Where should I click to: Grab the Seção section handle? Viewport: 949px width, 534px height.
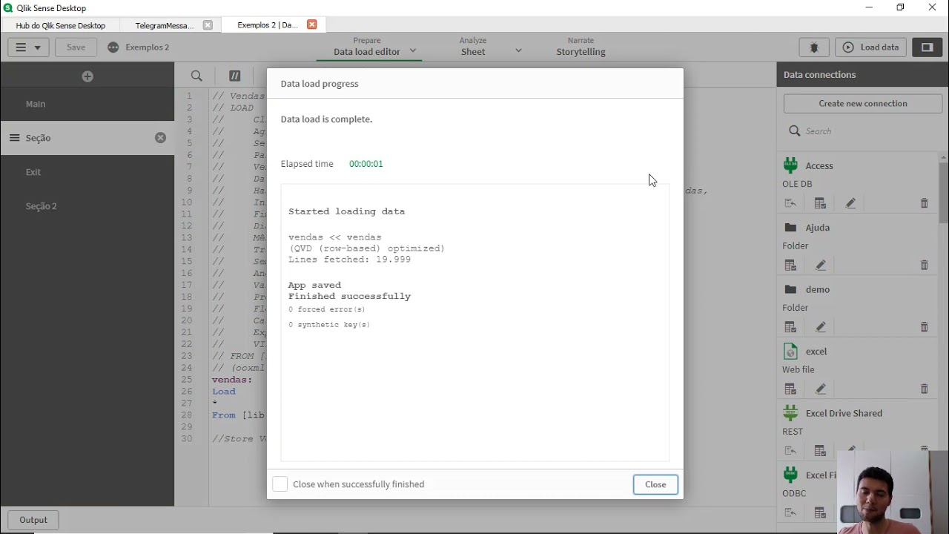[x=14, y=138]
